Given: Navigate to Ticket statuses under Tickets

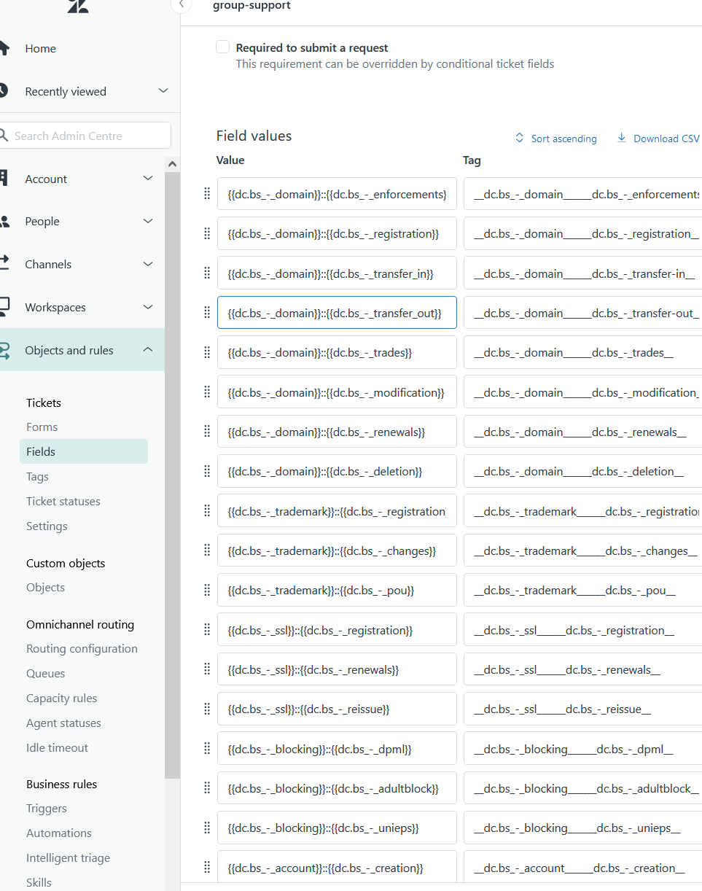Looking at the screenshot, I should pyautogui.click(x=62, y=501).
